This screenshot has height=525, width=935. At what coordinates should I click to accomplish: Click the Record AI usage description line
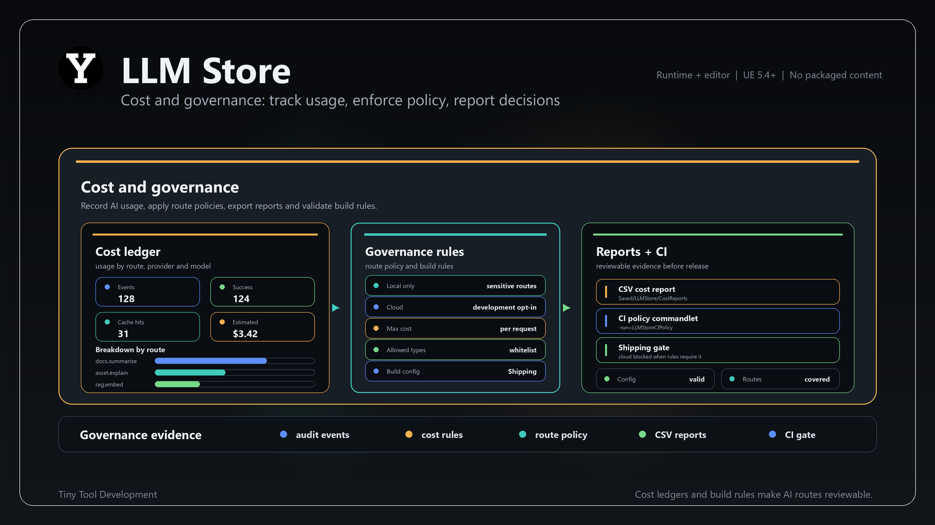228,206
